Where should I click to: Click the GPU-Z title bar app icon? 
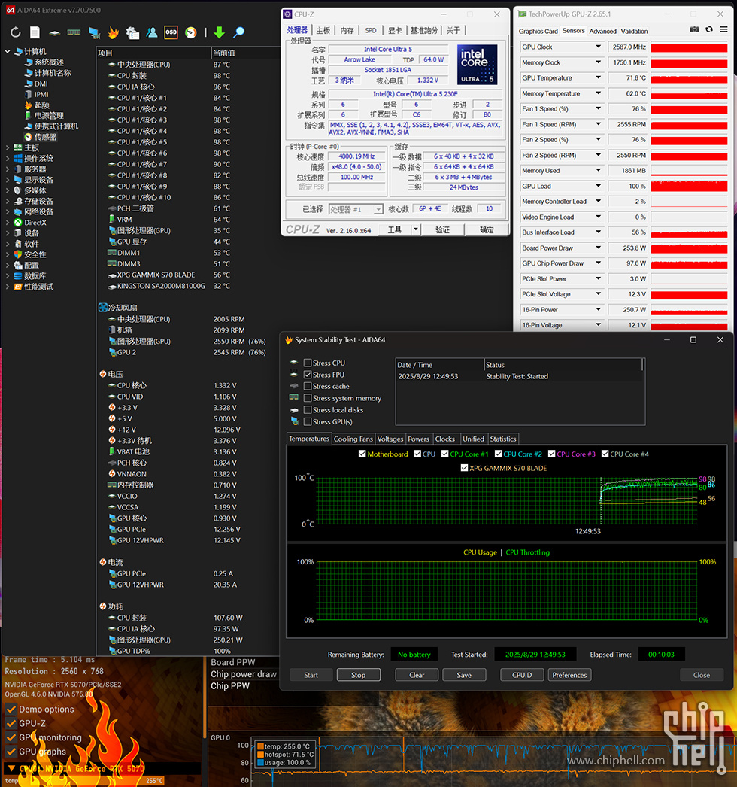point(522,14)
